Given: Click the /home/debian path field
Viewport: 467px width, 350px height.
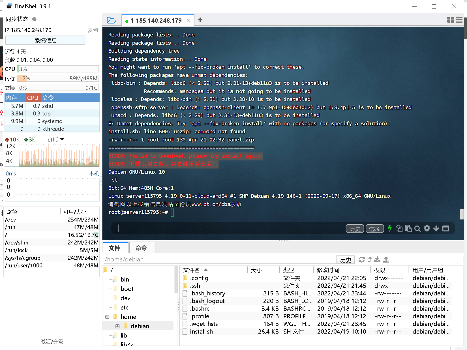Looking at the screenshot, I should pyautogui.click(x=219, y=259).
